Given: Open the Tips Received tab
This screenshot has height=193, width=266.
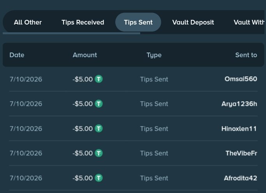Looking at the screenshot, I should click(x=83, y=22).
